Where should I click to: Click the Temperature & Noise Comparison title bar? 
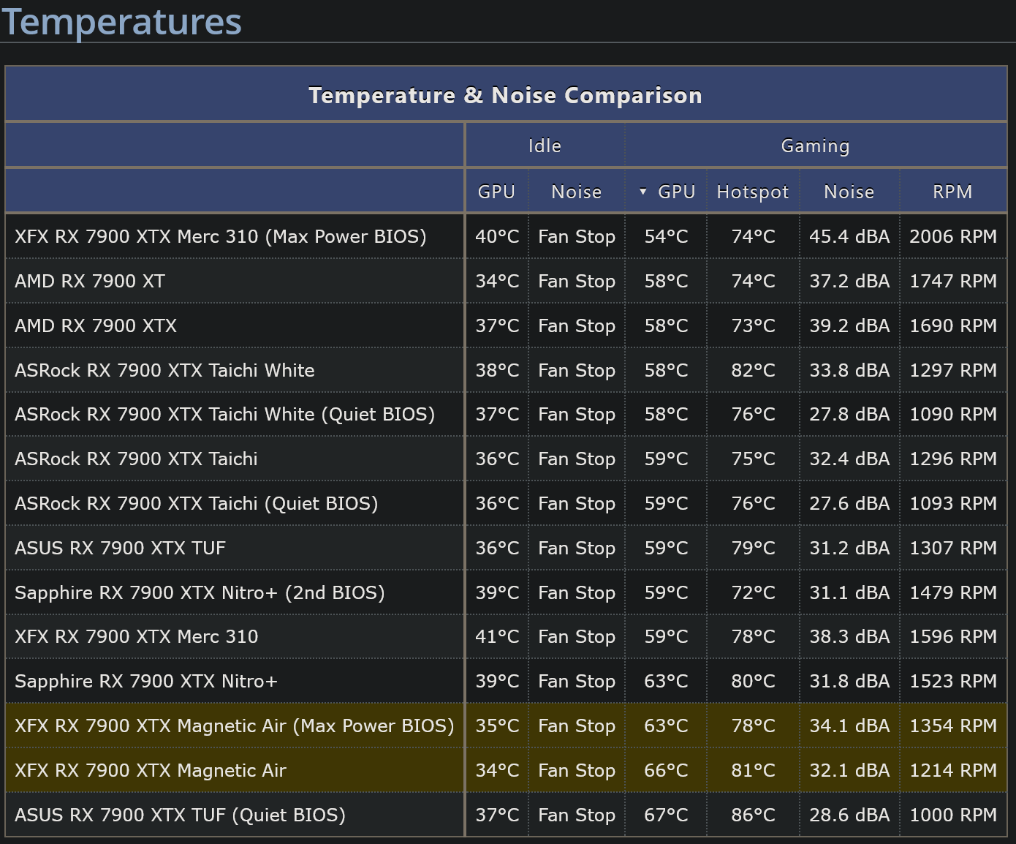tap(507, 94)
